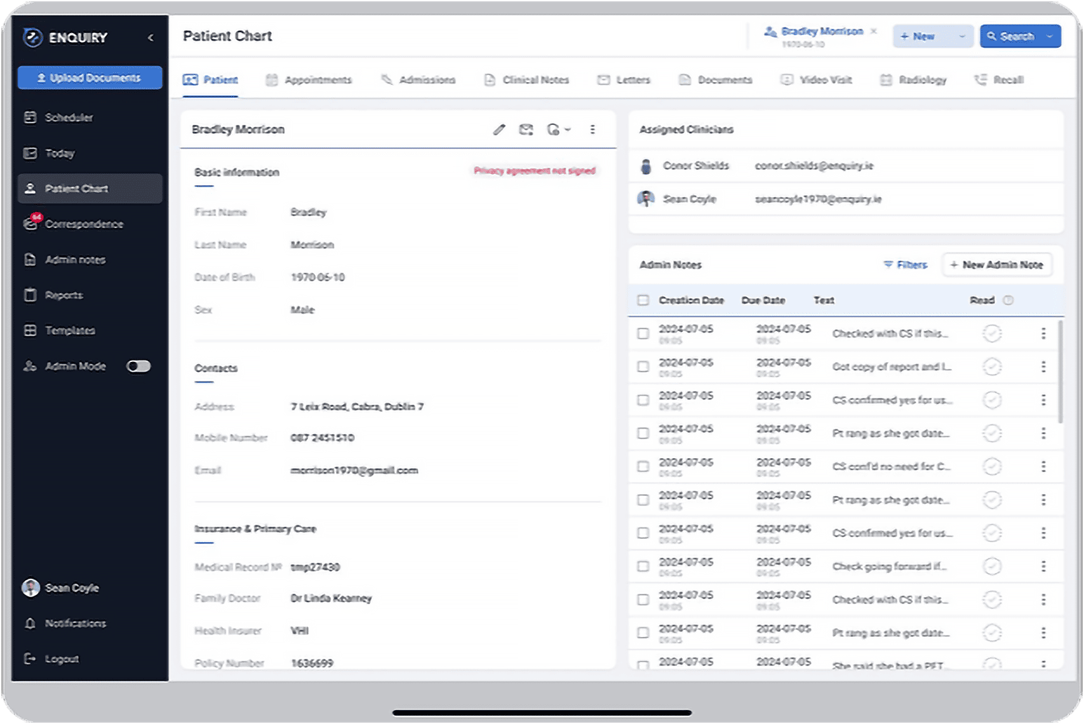
Task: Open Scheduler from the sidebar
Action: coord(68,118)
